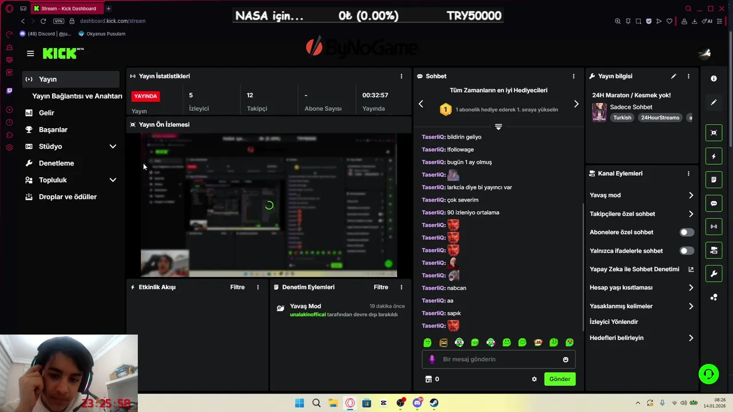733x412 pixels.
Task: Open Takipçilere özel sohbet settings arrow
Action: [691, 214]
